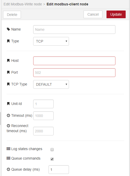
Task: Click the bookmark icon next to Unit-Id
Action: [8, 104]
